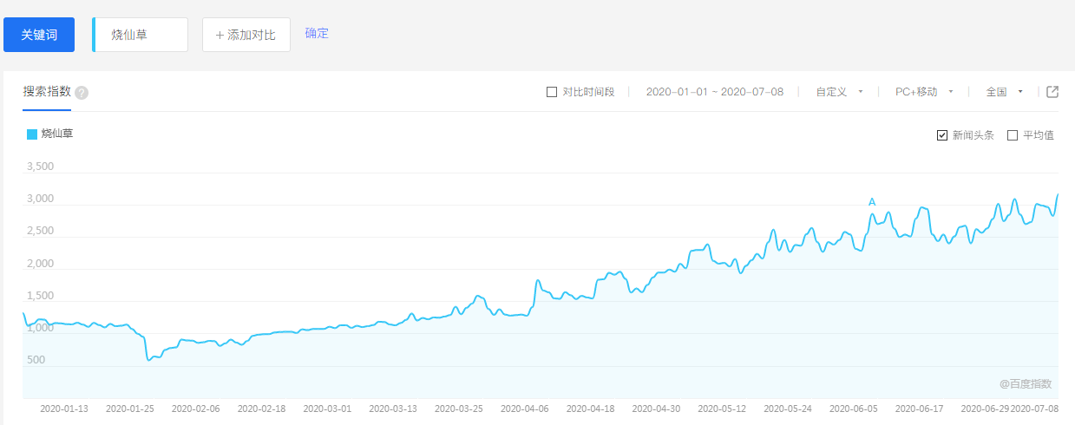Click the 2020-06-05 date label
1075x425 pixels.
click(x=854, y=408)
